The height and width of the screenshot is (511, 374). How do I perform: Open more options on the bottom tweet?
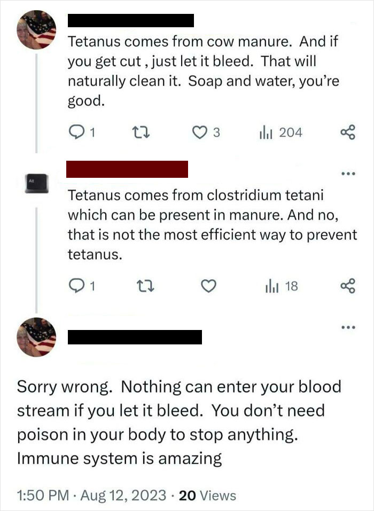pos(347,327)
